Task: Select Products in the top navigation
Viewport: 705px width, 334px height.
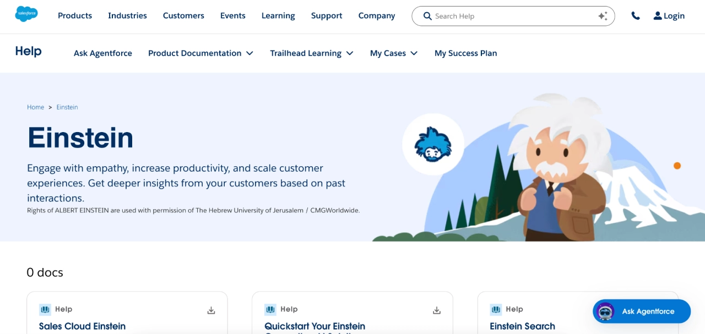Action: click(74, 15)
